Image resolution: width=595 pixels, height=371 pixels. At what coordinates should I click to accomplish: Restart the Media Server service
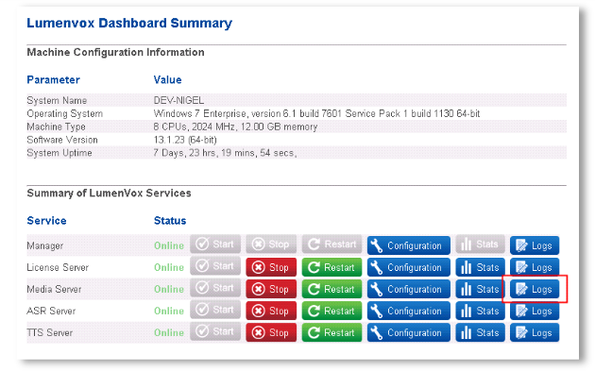point(331,289)
